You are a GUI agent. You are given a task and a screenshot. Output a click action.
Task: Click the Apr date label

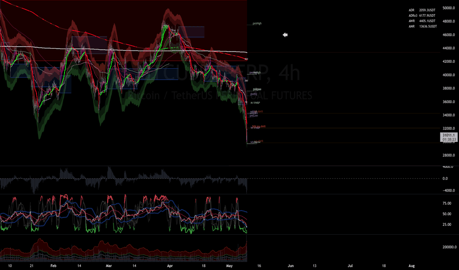click(170, 266)
